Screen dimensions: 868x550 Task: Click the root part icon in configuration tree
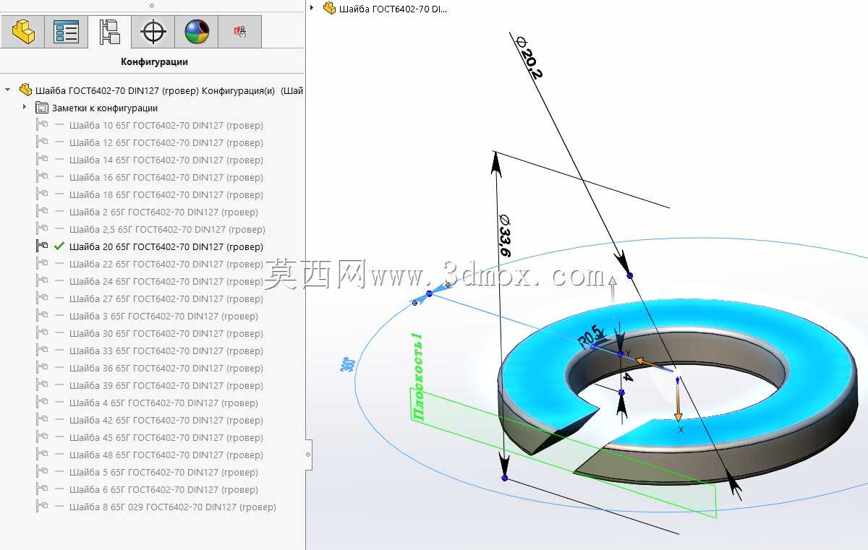tap(25, 90)
